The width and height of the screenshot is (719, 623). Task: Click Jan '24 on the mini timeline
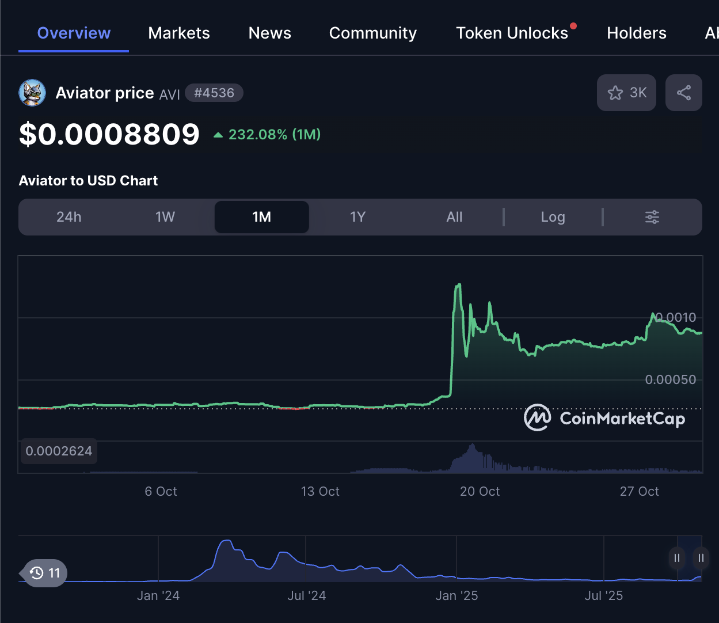click(x=158, y=595)
